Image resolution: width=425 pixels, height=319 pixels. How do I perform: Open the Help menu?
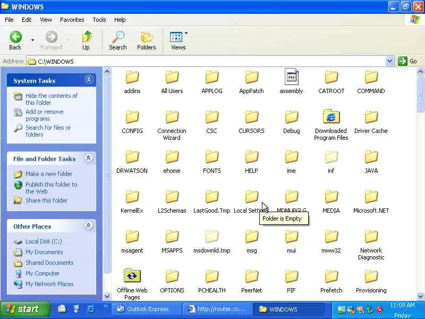120,20
